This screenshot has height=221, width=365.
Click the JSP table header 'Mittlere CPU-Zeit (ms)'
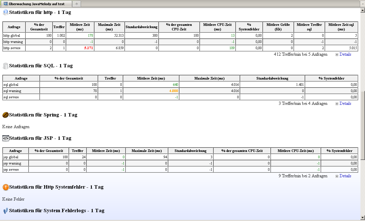coord(296,151)
